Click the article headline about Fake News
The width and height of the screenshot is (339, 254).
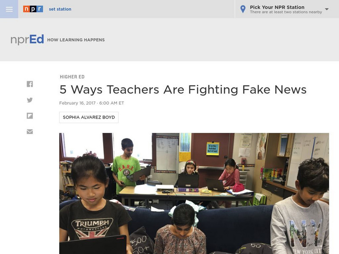183,89
